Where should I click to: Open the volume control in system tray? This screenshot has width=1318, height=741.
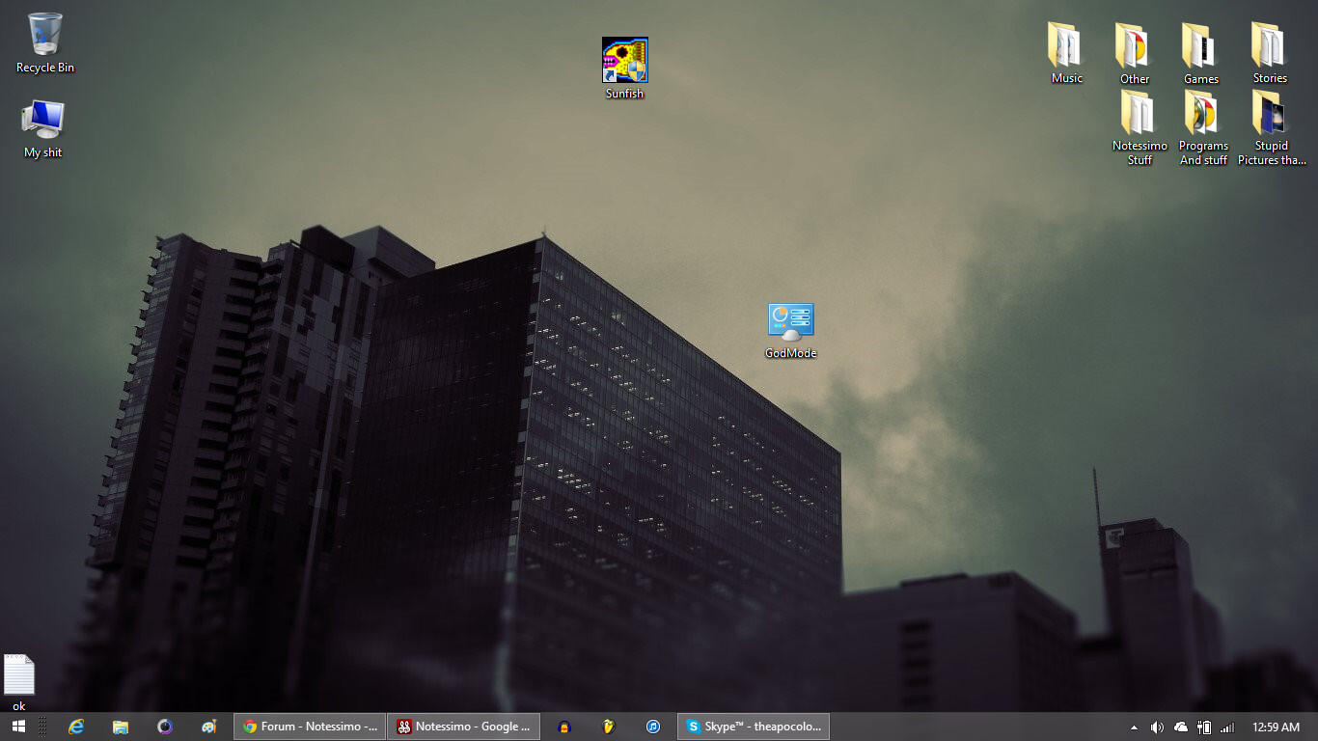[1157, 727]
